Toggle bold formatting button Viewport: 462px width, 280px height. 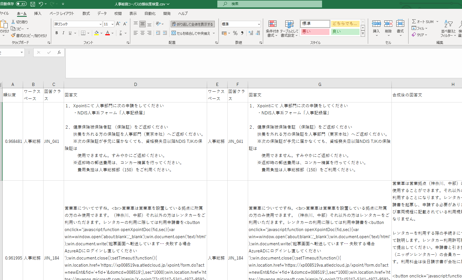click(x=57, y=33)
